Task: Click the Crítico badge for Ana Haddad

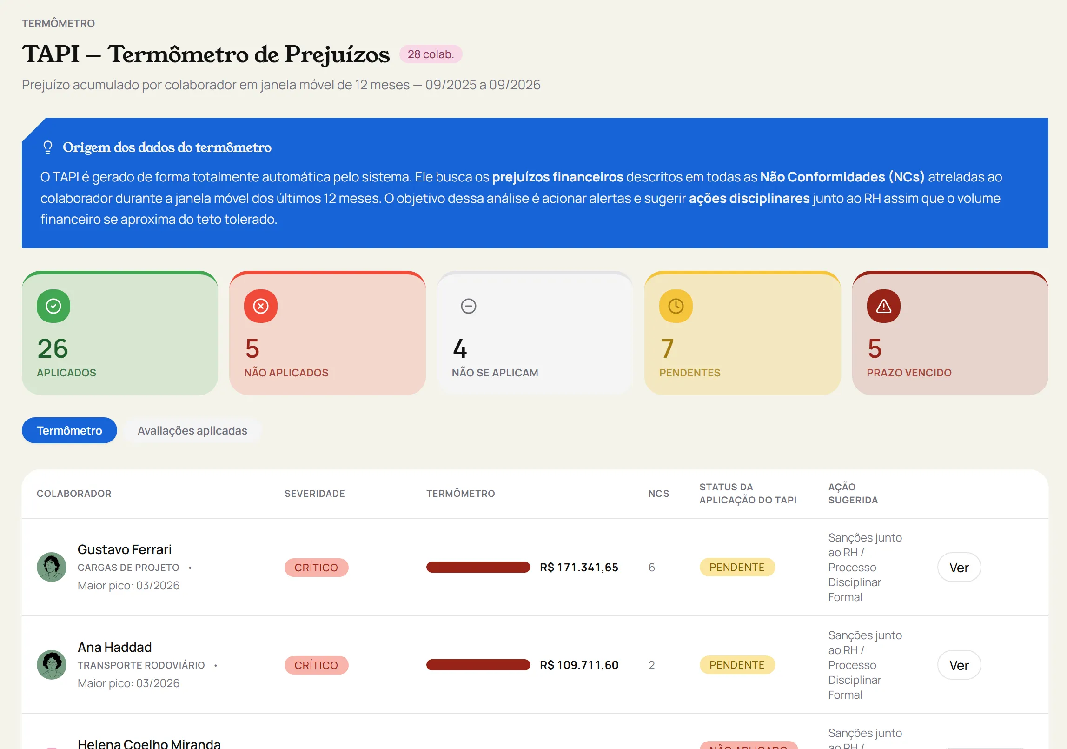Action: point(316,665)
